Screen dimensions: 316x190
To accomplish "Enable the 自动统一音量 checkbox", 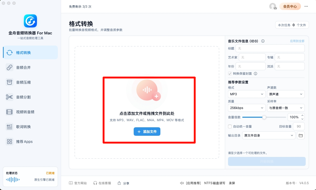I will [x=230, y=126].
